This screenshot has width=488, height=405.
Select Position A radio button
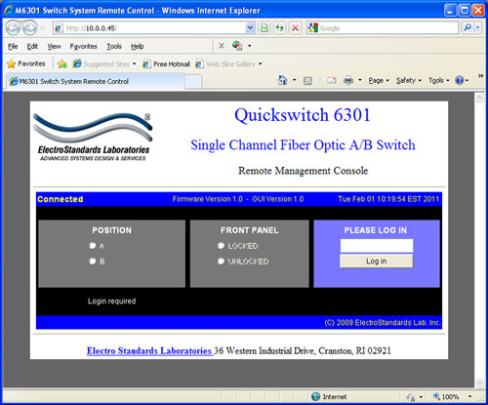click(x=93, y=246)
